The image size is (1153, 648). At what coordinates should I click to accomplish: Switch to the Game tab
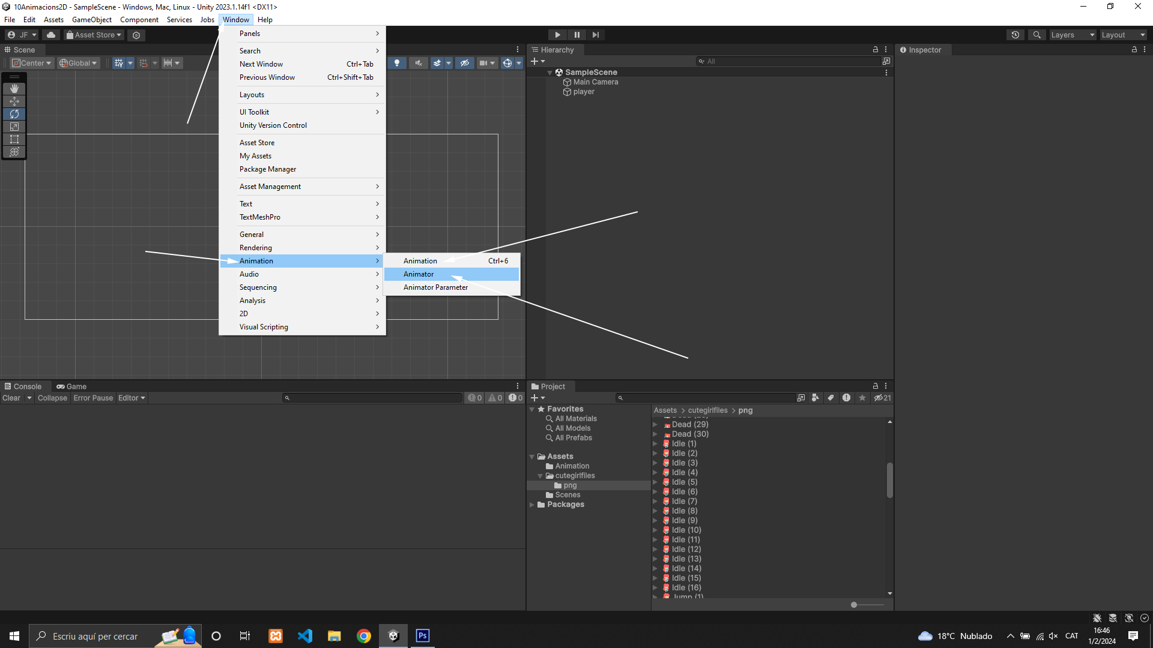pyautogui.click(x=71, y=386)
